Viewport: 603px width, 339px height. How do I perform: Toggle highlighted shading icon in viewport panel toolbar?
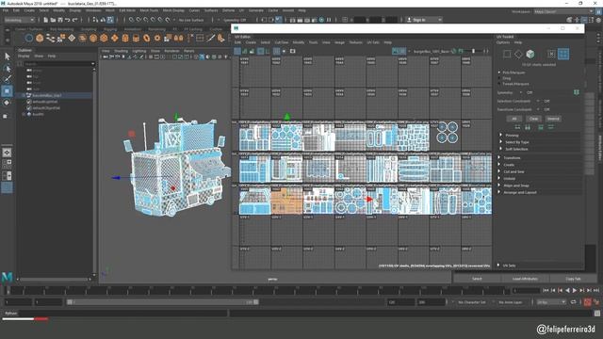click(x=202, y=56)
